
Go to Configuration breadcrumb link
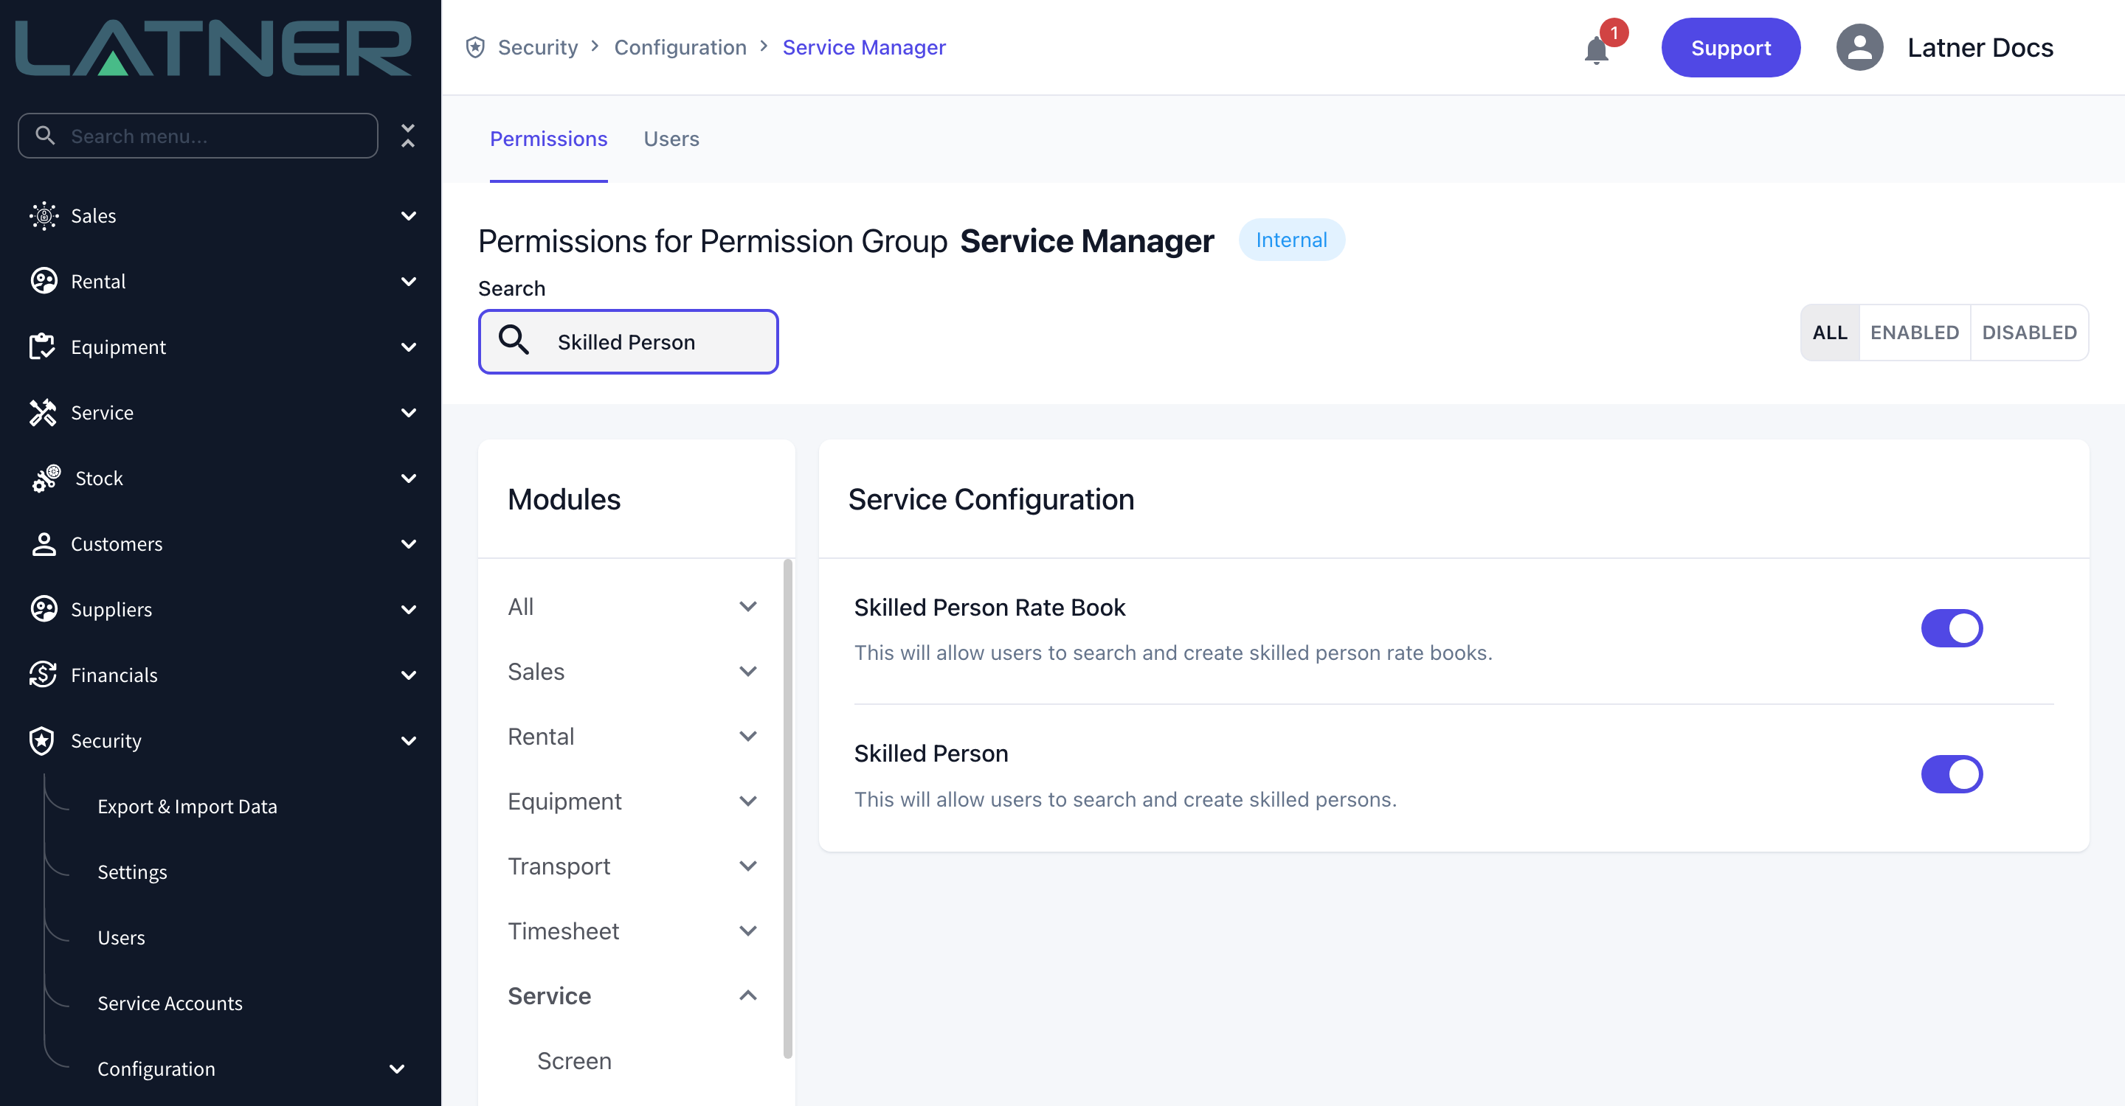click(680, 47)
